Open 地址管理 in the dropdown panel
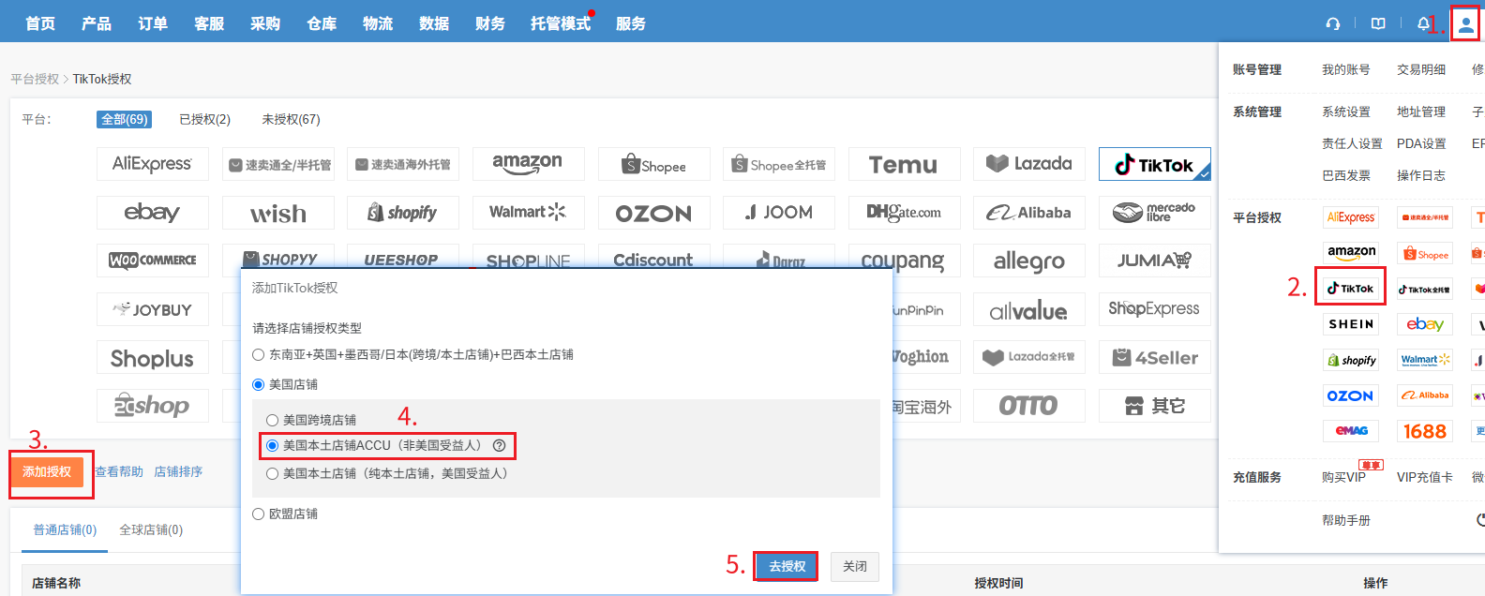This screenshot has width=1485, height=596. pos(1421,112)
